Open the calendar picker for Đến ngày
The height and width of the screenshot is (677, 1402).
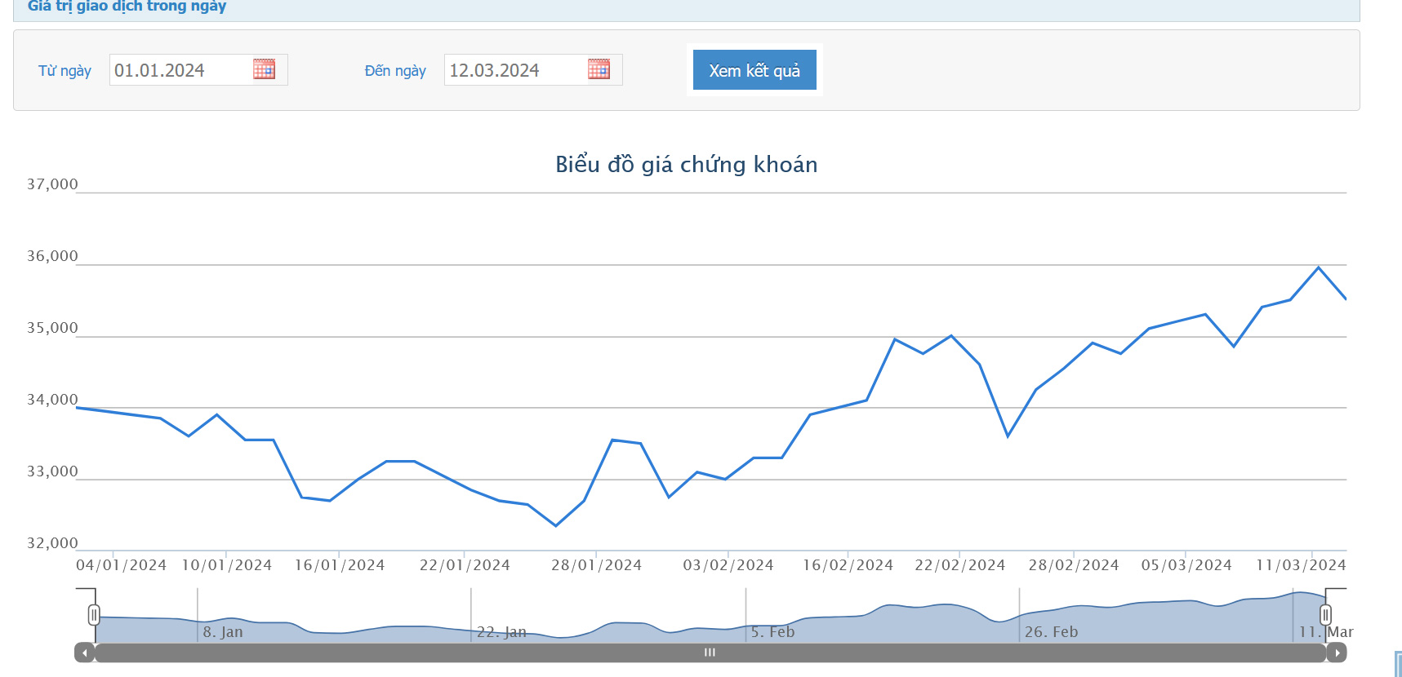[599, 69]
